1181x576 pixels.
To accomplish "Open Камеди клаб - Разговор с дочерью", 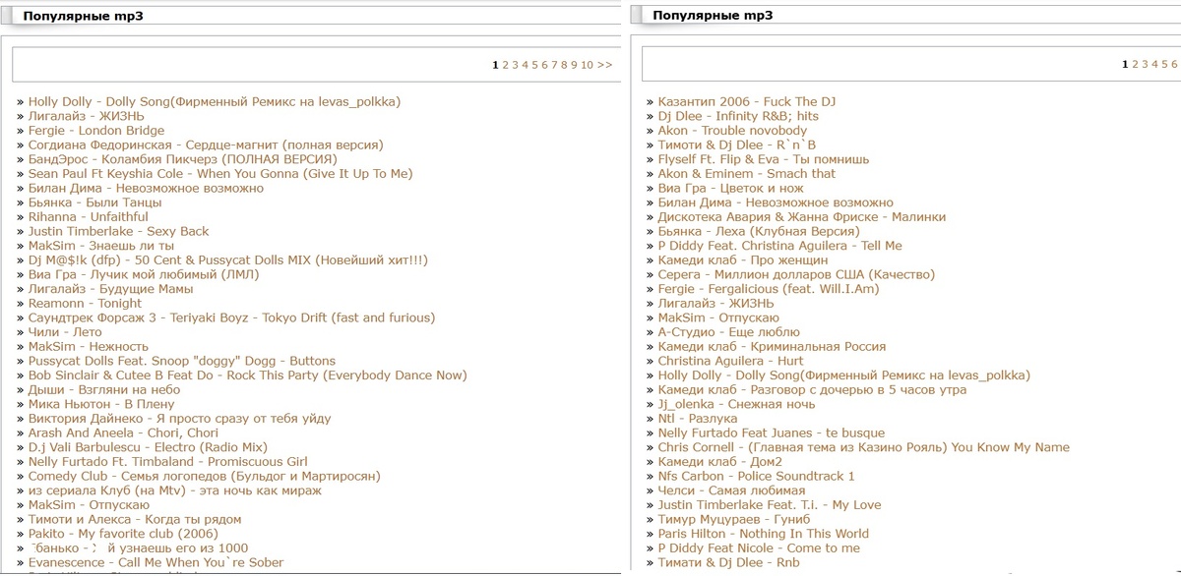I will click(x=812, y=390).
